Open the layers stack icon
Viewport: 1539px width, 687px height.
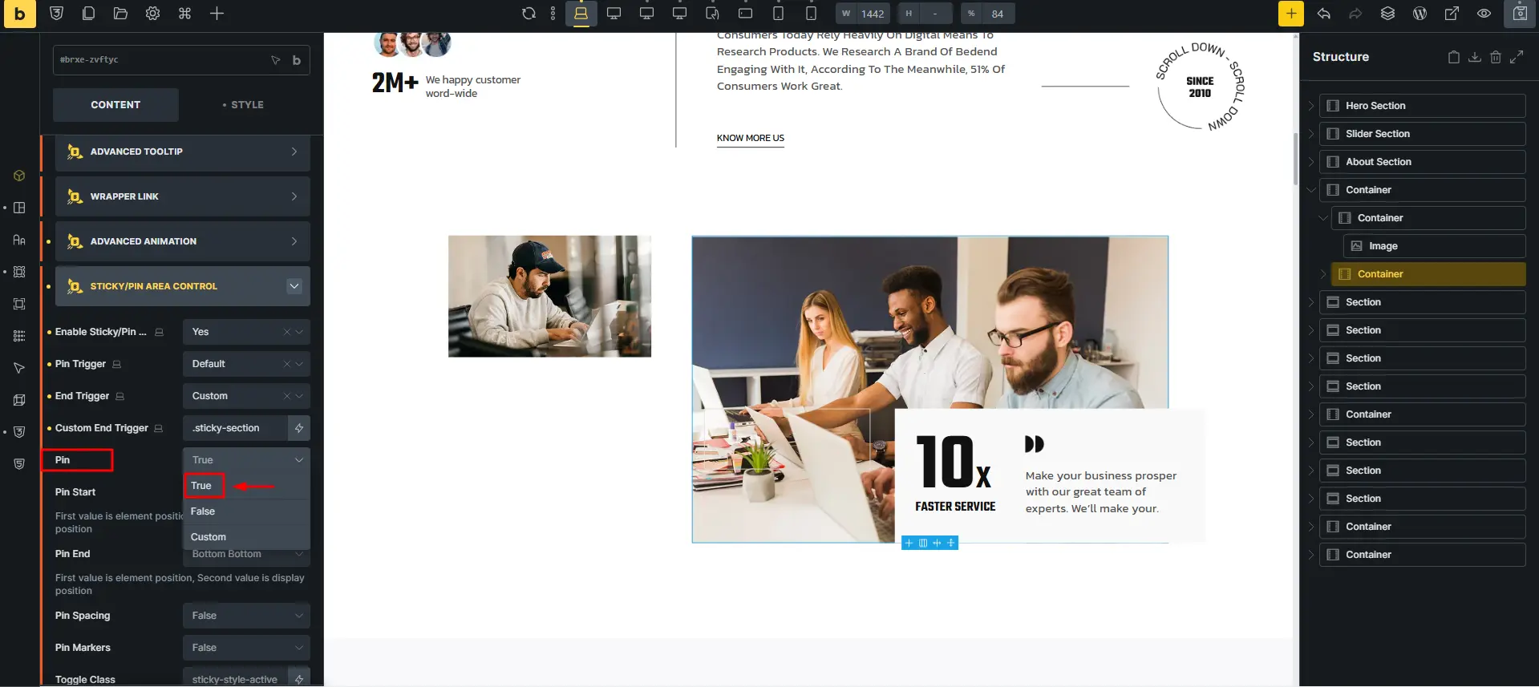(1387, 14)
